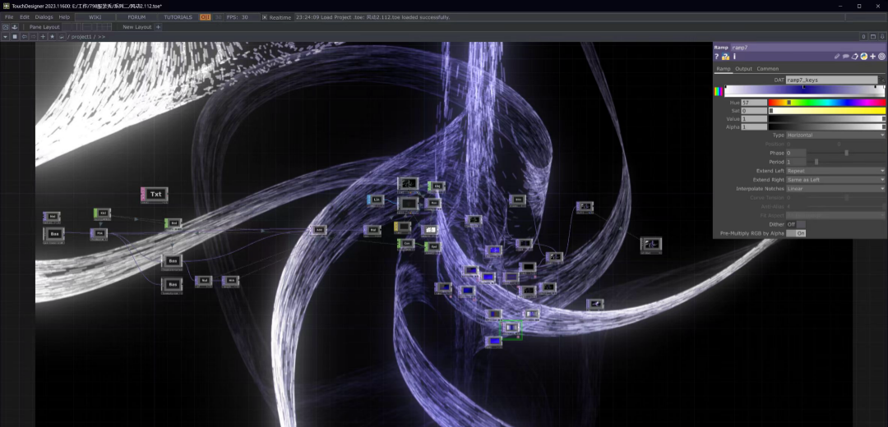Click the operator info 'i' icon
This screenshot has height=427, width=888.
(x=734, y=57)
